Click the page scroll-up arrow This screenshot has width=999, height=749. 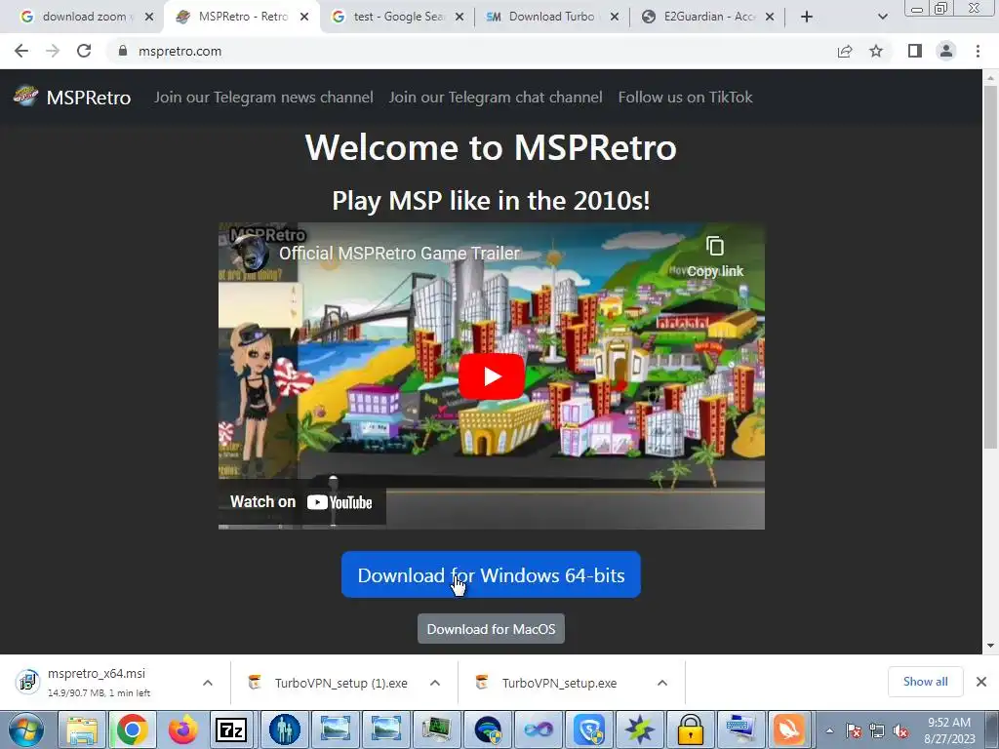pos(990,78)
